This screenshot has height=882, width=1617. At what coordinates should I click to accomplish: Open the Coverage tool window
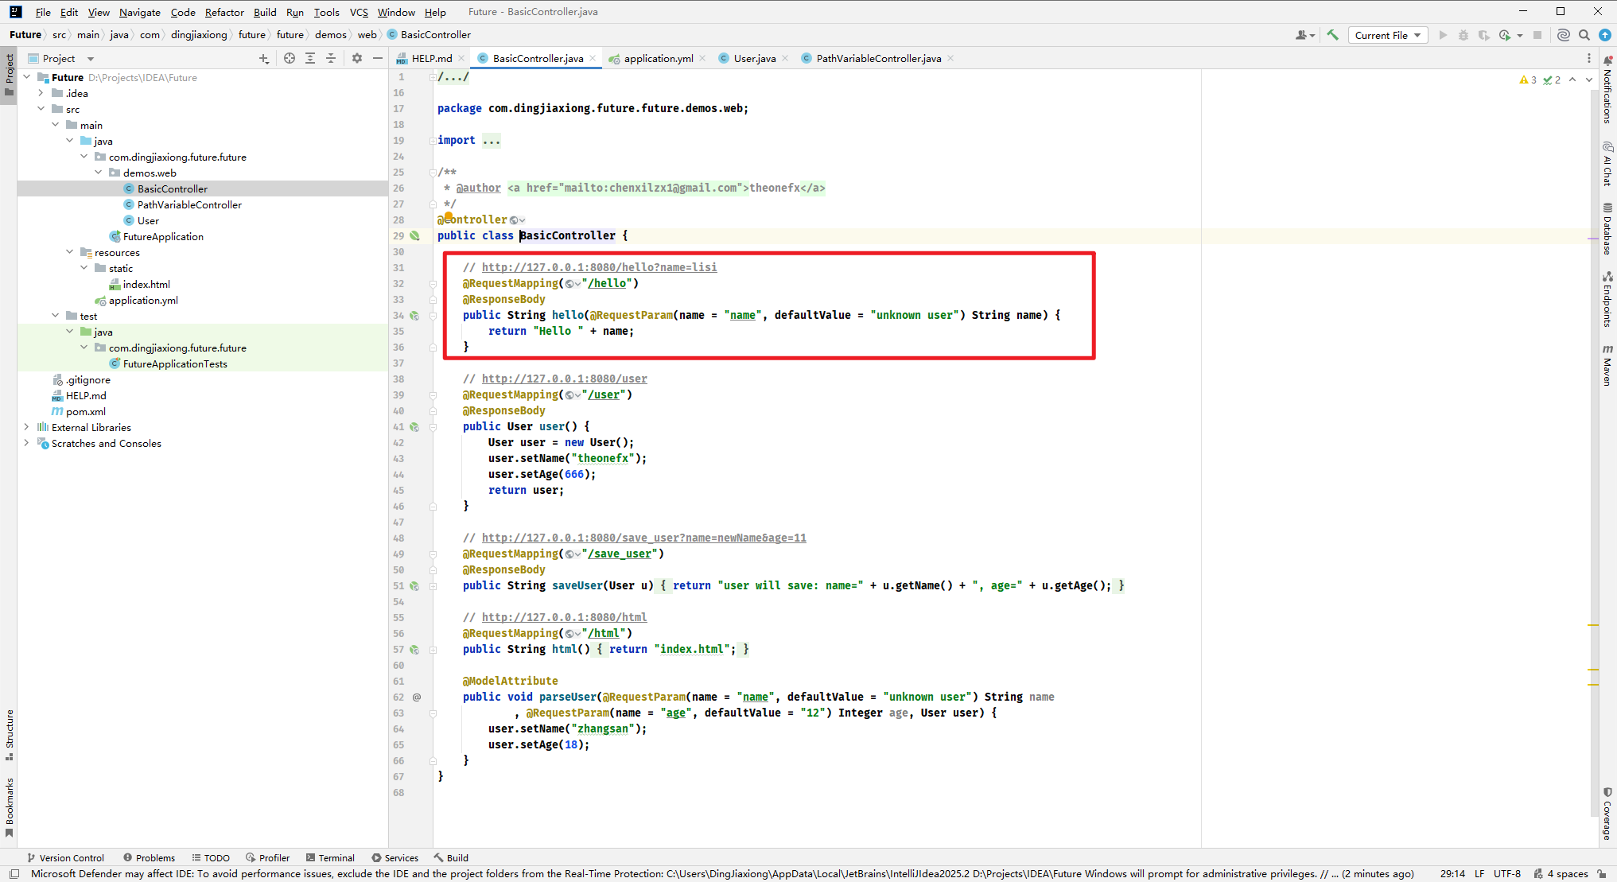pyautogui.click(x=1607, y=814)
